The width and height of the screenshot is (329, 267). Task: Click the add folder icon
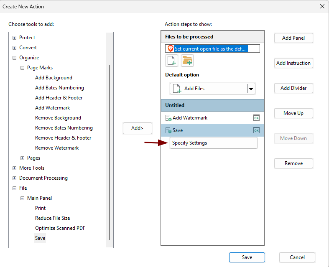pos(187,61)
